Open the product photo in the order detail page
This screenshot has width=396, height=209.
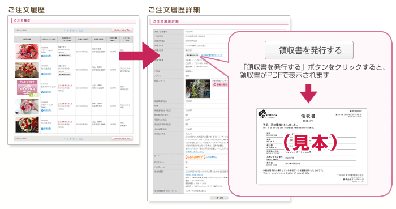[198, 89]
